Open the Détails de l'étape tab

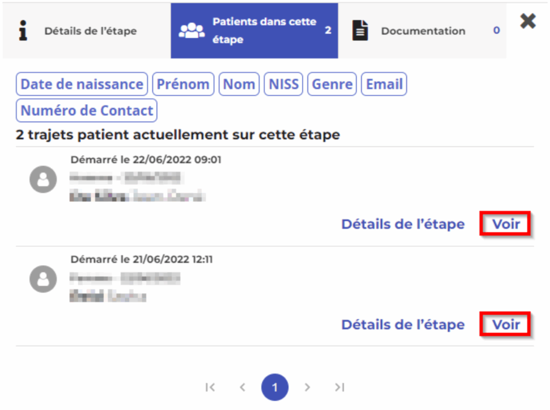[90, 31]
